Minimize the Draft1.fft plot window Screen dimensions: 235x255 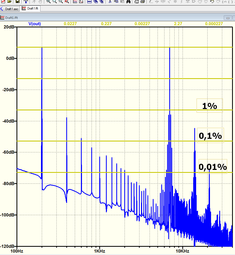(x=228, y=18)
